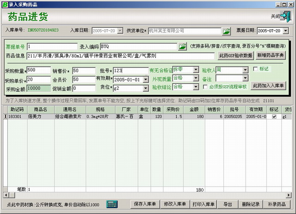Open the supplier lookup folder icon
This screenshot has height=214, width=296.
pos(226,31)
